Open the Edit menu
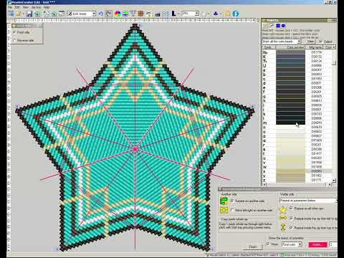Viewport: 344px width, 258px height. click(x=17, y=7)
